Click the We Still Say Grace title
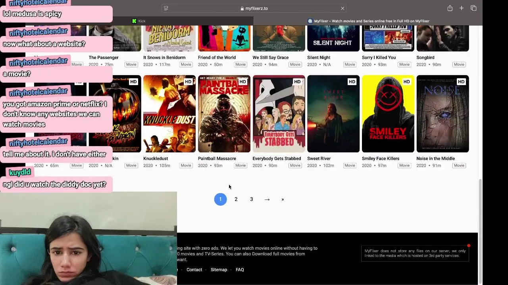 tap(271, 57)
